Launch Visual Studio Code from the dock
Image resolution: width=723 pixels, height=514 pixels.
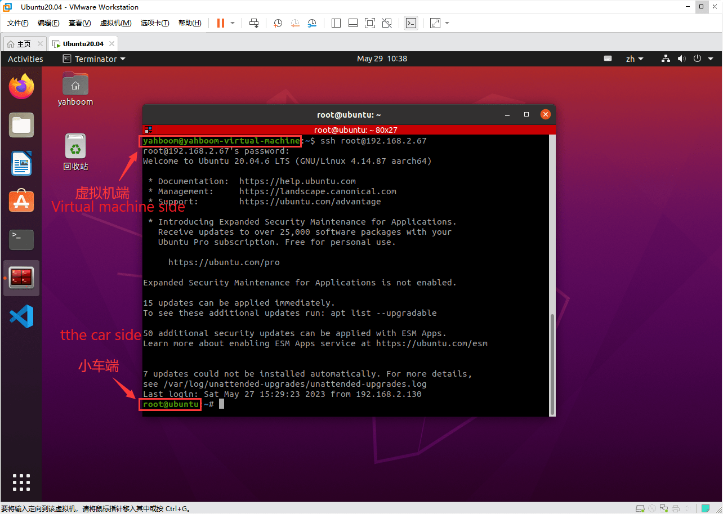coord(21,316)
